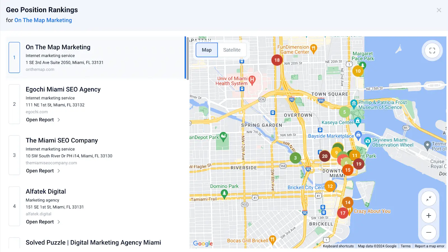Select map marker number 5
This screenshot has height=252, width=448.
(344, 112)
